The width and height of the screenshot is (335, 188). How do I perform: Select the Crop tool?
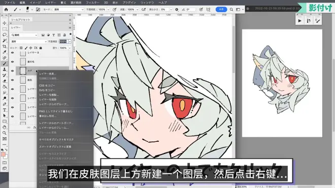point(4,46)
